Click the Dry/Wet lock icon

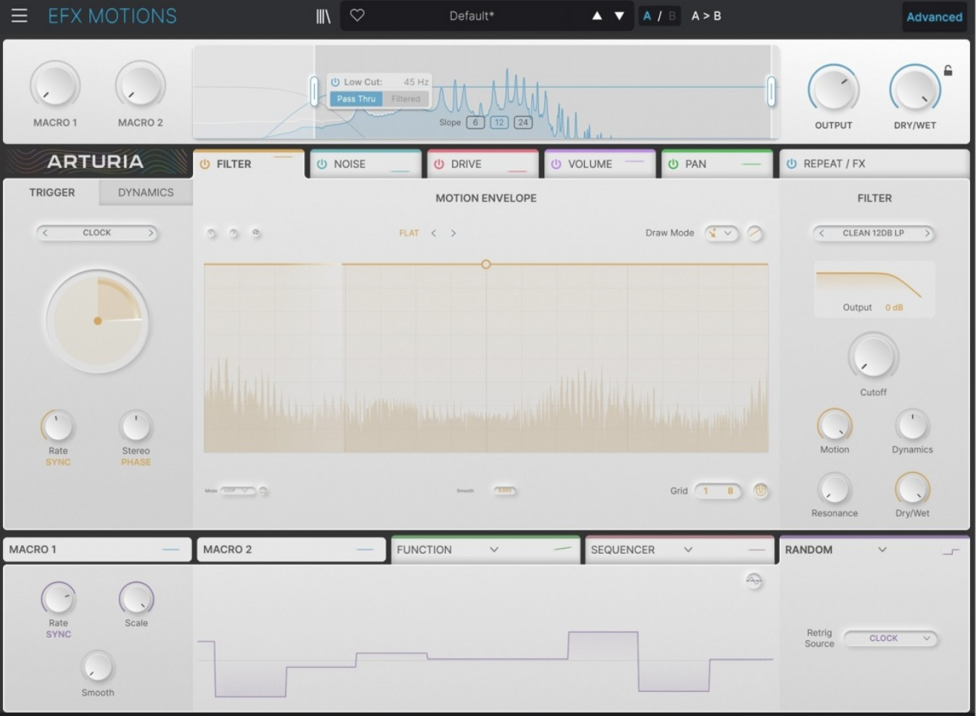948,71
